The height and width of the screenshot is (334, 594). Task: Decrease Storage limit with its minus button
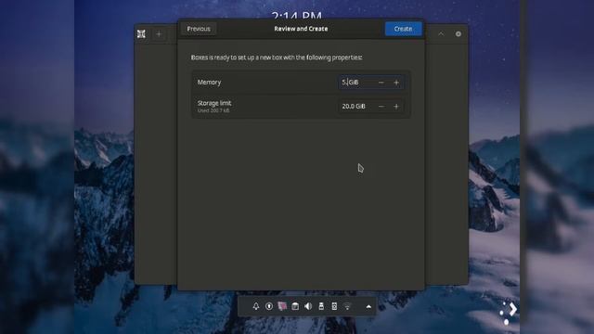click(x=381, y=107)
